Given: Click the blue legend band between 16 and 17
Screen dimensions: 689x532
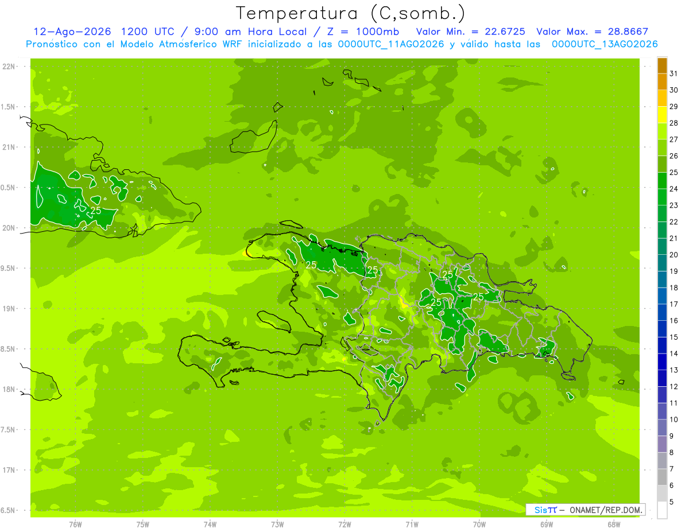Looking at the screenshot, I should [662, 313].
